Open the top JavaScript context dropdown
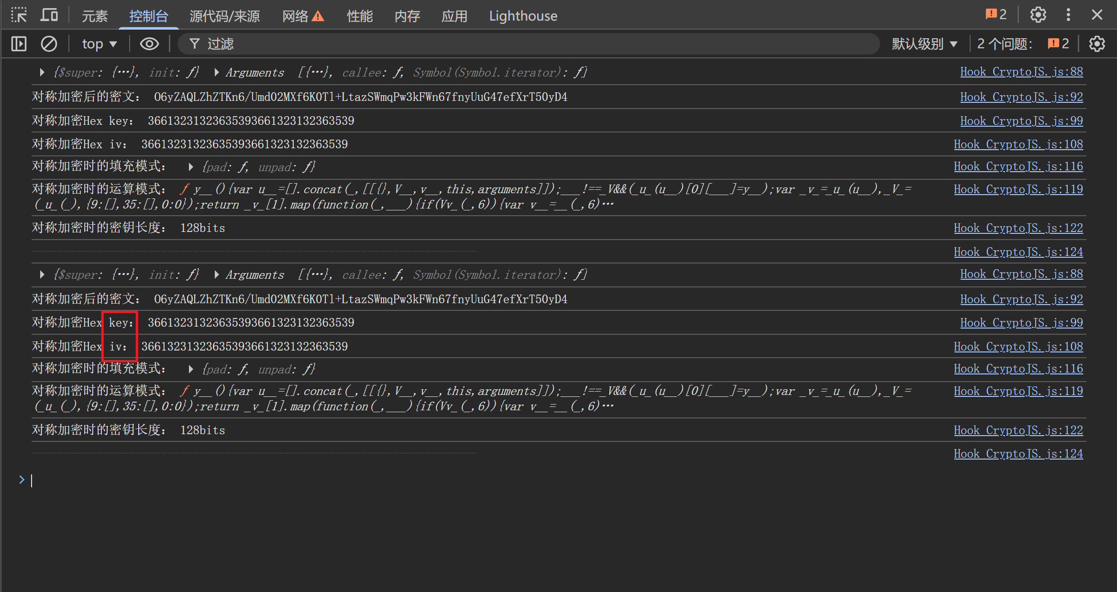 click(100, 44)
